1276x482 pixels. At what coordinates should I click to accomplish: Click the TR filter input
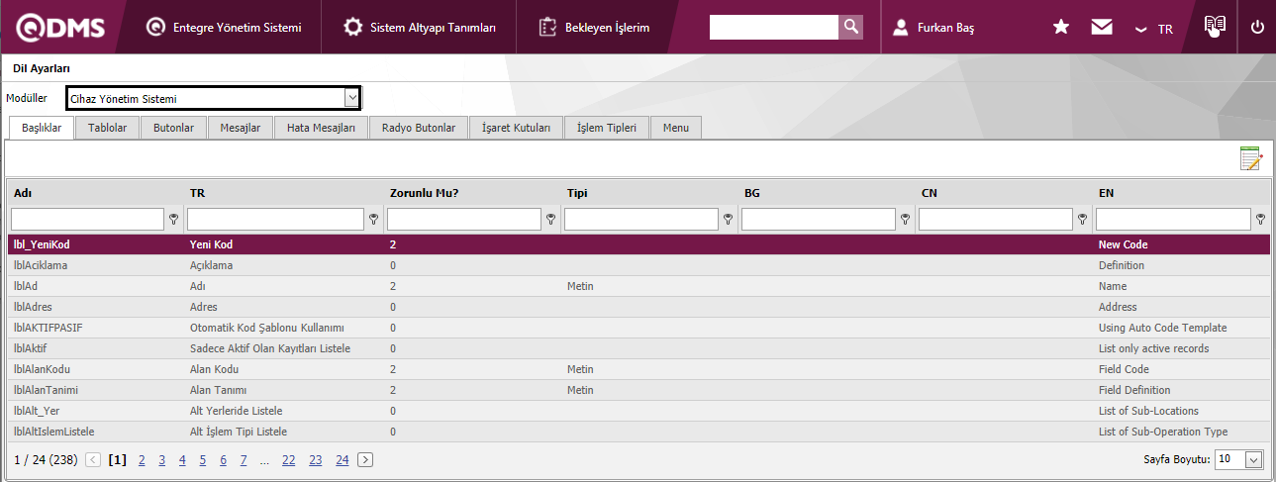[275, 219]
